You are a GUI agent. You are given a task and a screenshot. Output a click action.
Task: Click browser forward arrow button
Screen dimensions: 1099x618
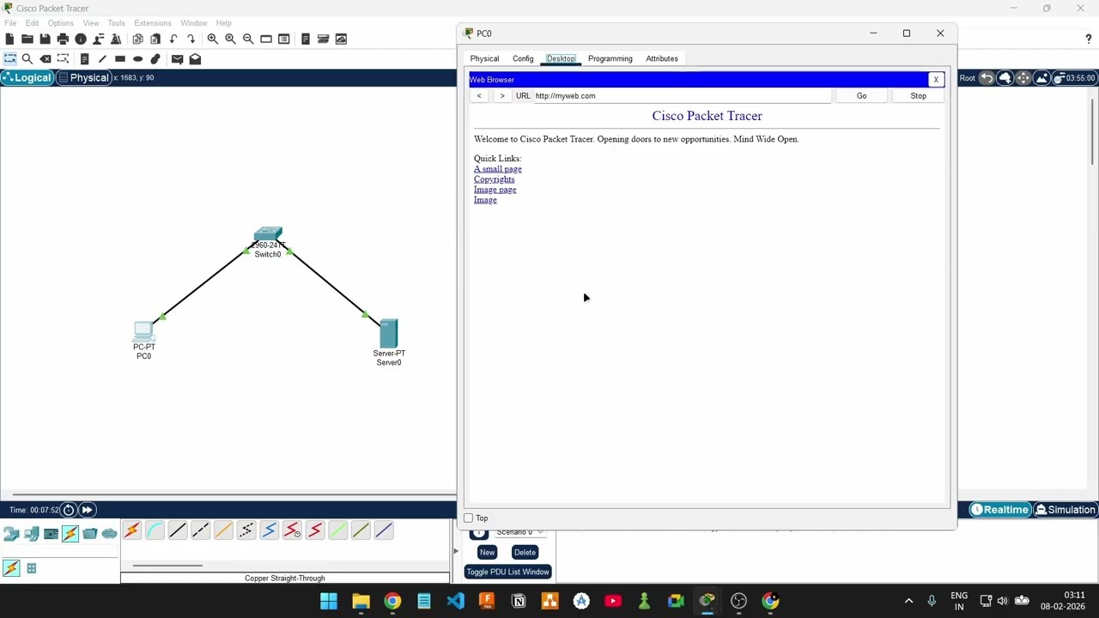tap(502, 96)
